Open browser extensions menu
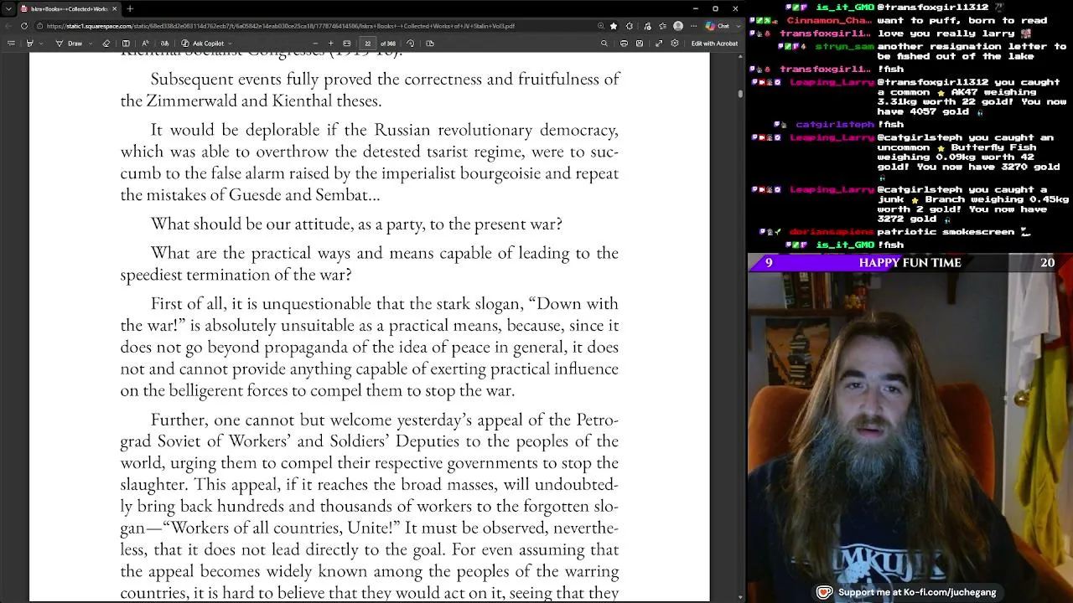 tap(630, 26)
